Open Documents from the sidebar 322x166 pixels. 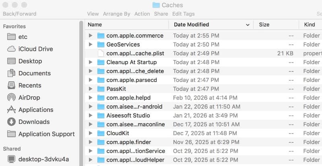pos(29,73)
